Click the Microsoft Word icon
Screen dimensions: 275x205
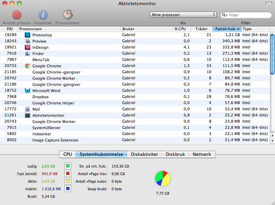[x=28, y=91]
